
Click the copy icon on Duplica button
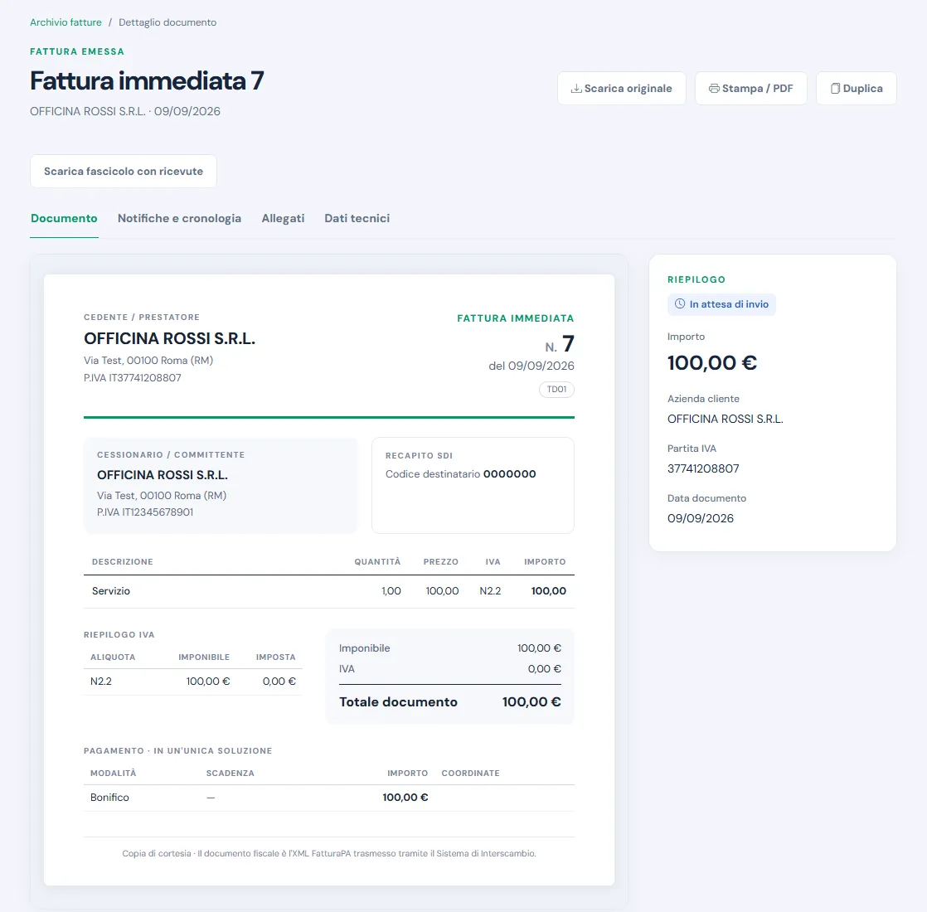(x=835, y=89)
